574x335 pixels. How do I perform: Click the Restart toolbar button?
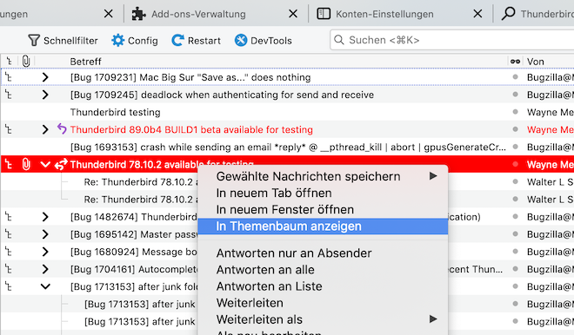(x=196, y=40)
